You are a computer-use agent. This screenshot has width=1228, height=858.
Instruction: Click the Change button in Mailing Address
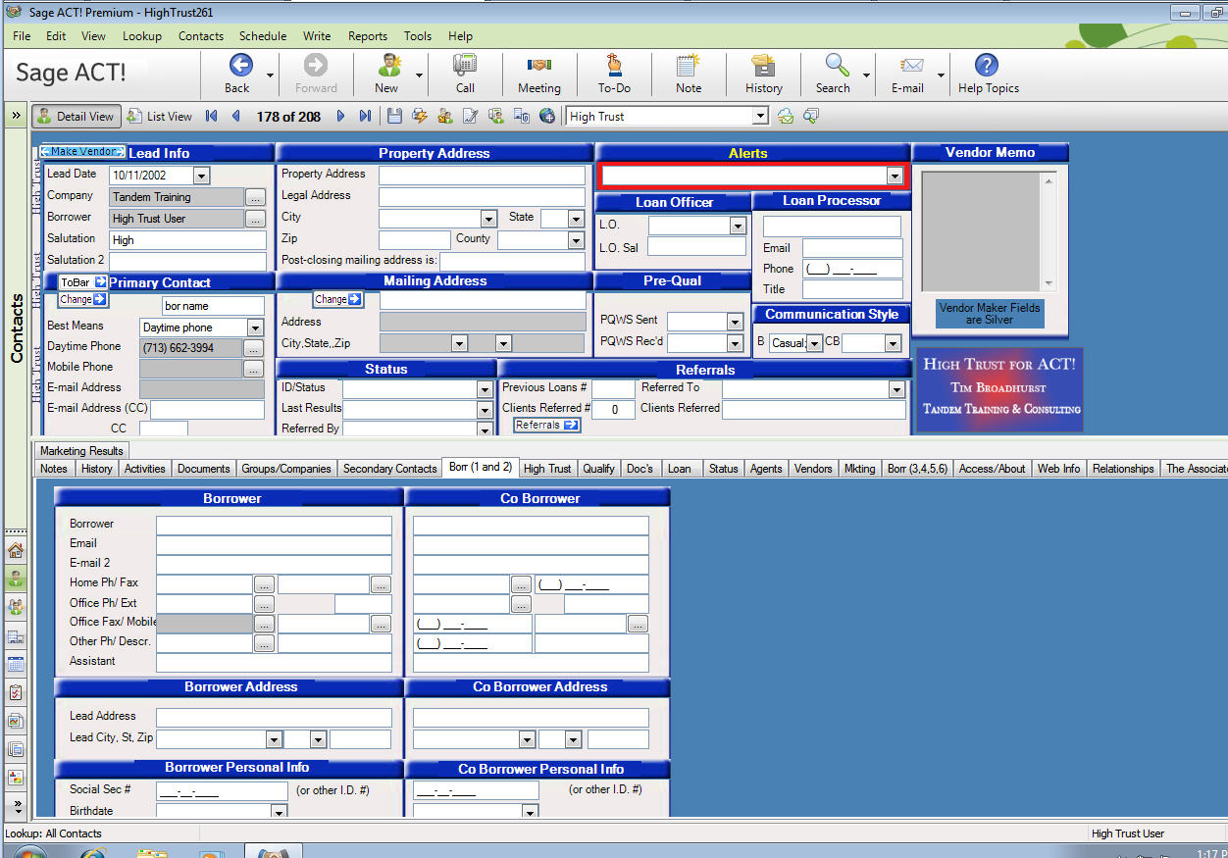(x=337, y=299)
